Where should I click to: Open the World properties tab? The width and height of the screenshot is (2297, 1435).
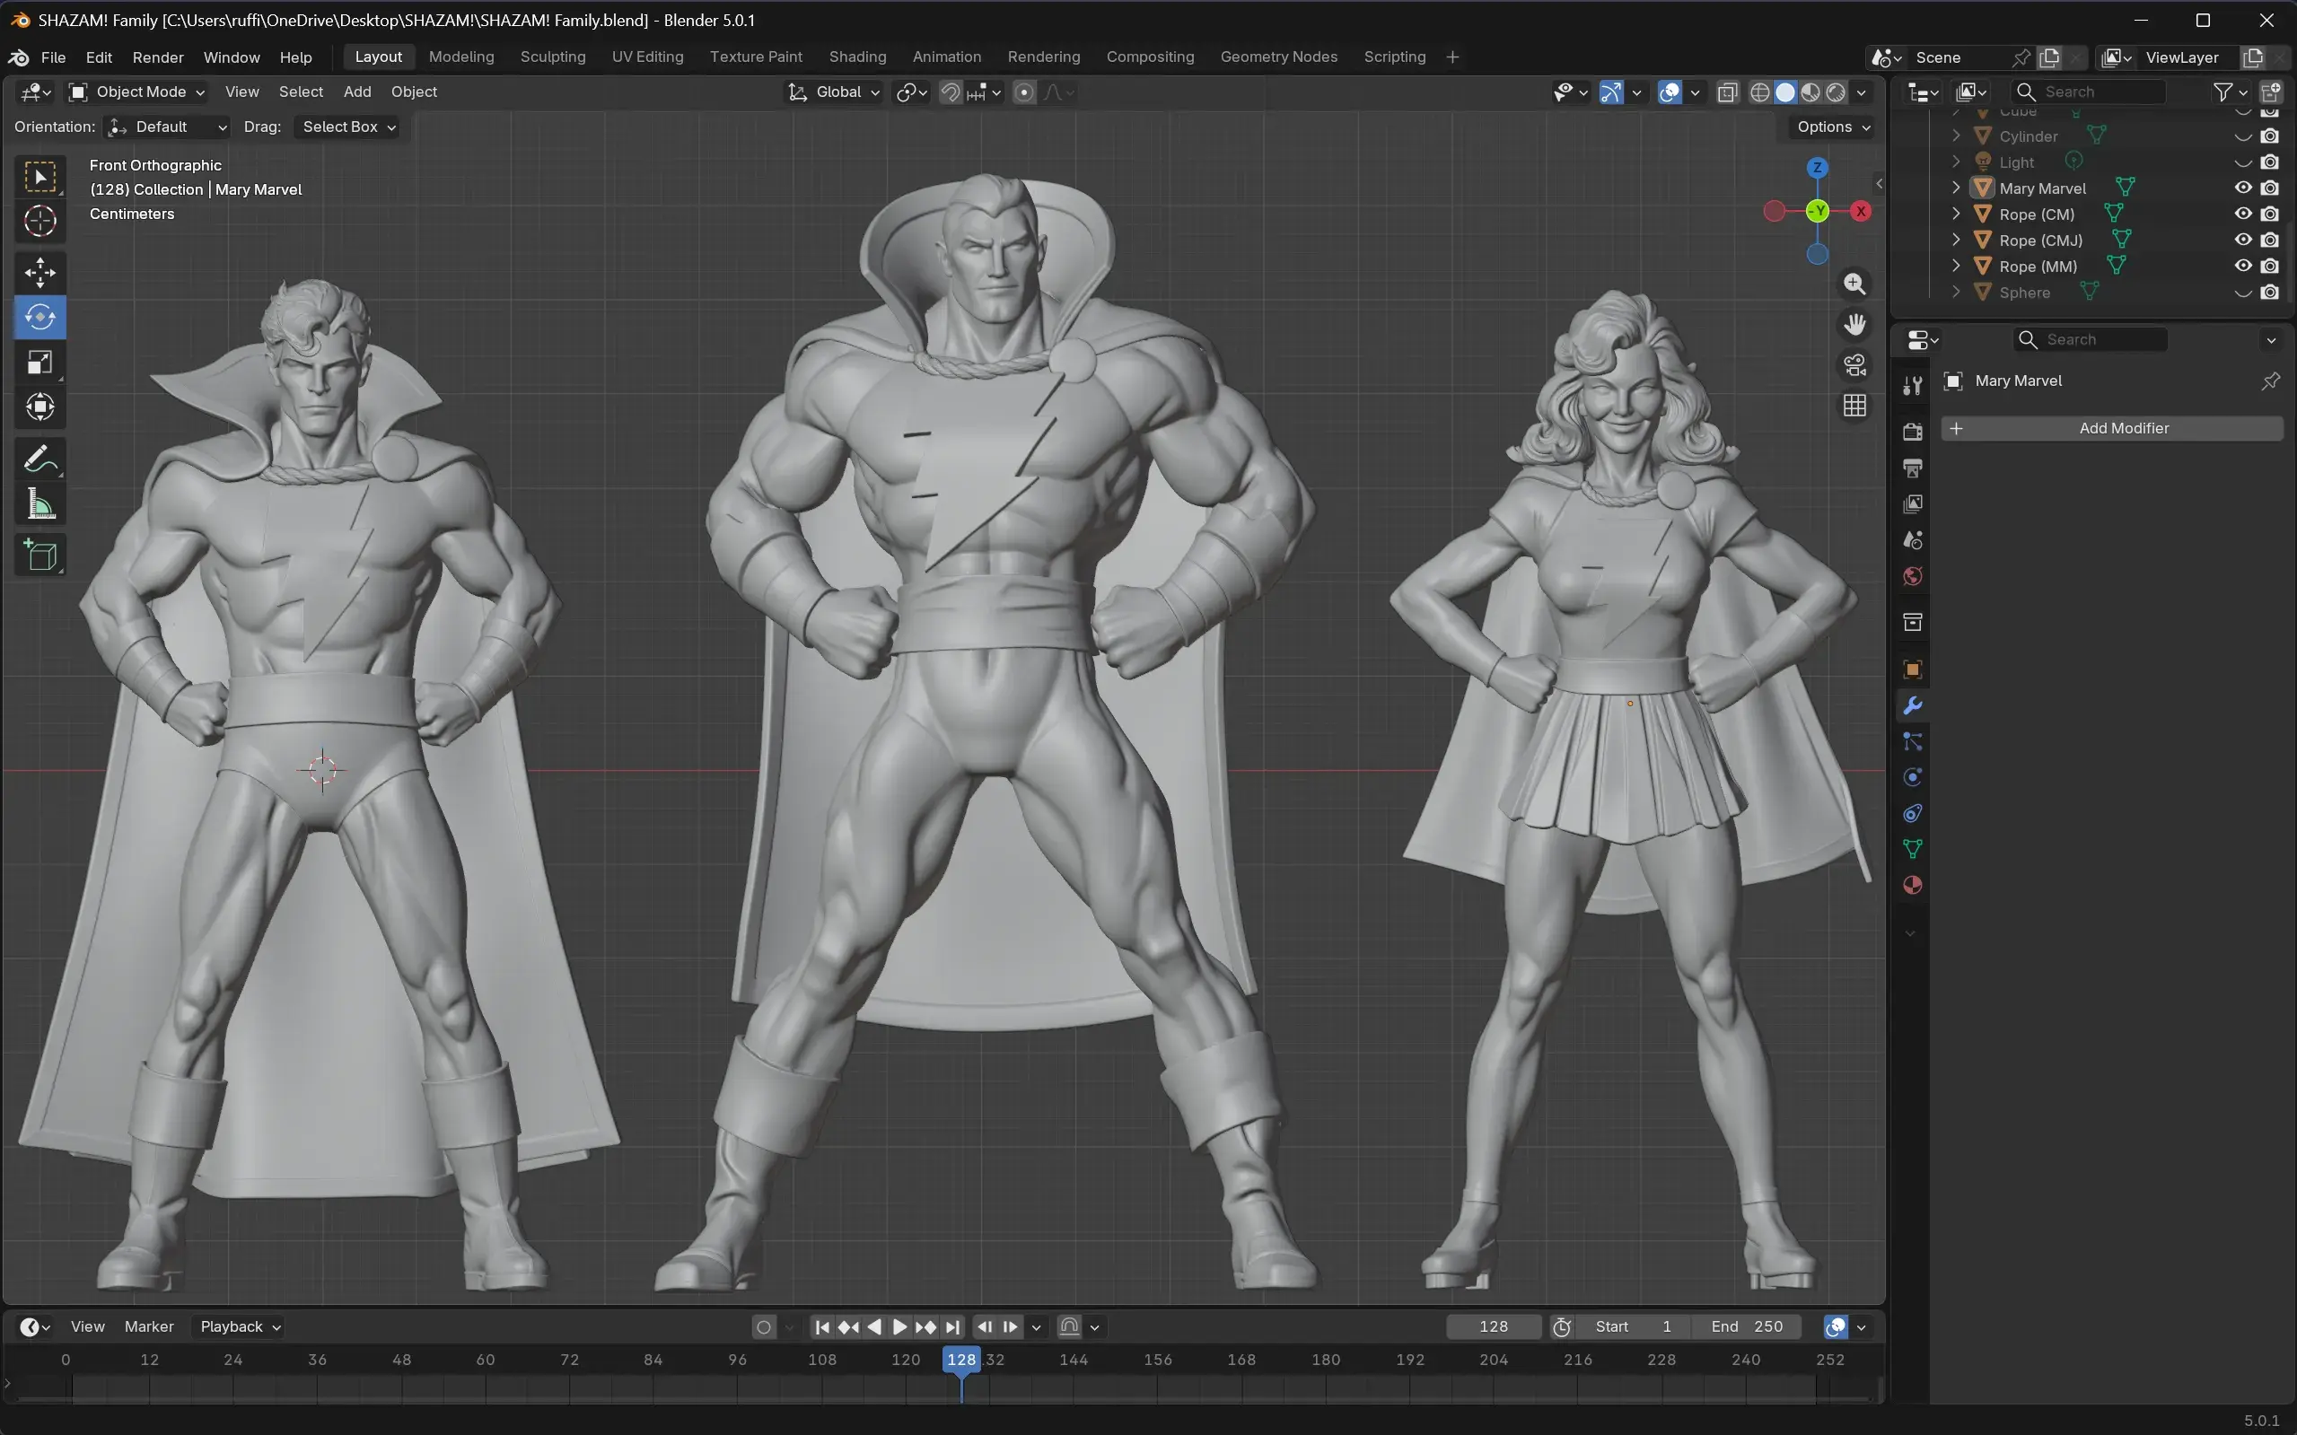pos(1913,576)
